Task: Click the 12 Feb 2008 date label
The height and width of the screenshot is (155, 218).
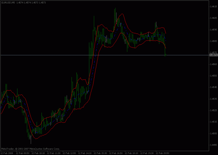Action: tap(7, 153)
